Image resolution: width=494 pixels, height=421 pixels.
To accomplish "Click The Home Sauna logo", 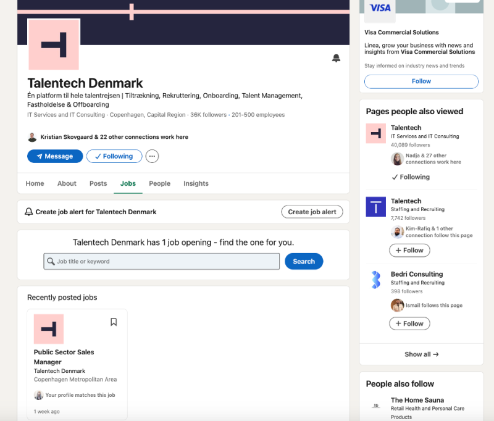I will pyautogui.click(x=376, y=406).
